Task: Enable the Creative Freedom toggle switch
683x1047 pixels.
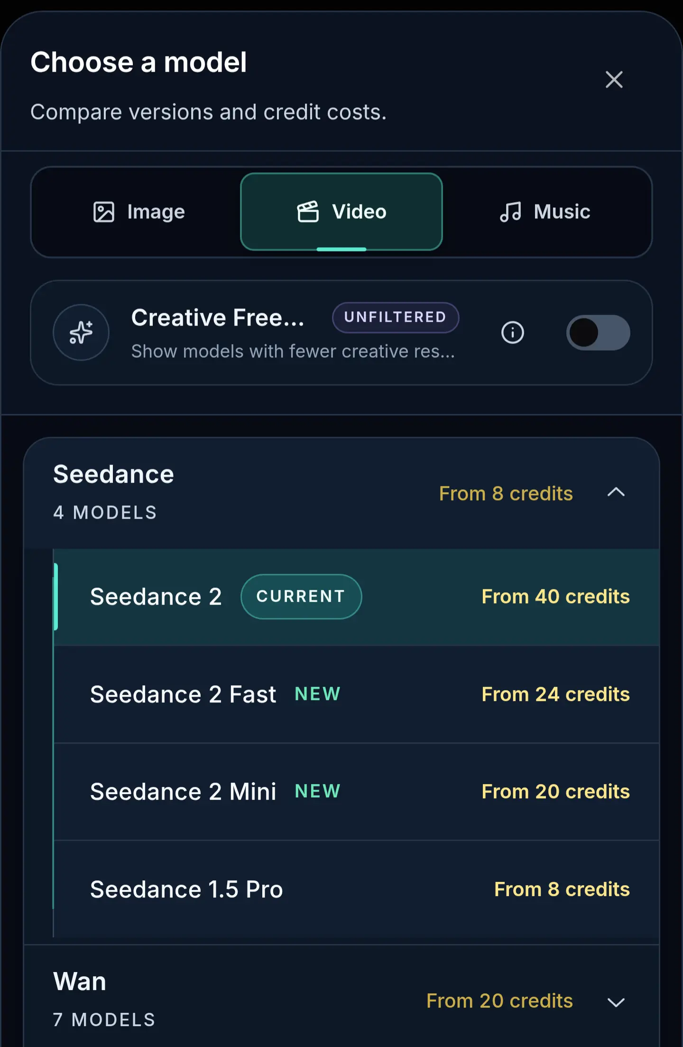Action: [598, 332]
